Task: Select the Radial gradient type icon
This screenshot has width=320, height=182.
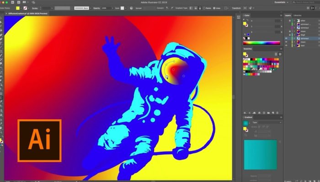Action: point(196,8)
